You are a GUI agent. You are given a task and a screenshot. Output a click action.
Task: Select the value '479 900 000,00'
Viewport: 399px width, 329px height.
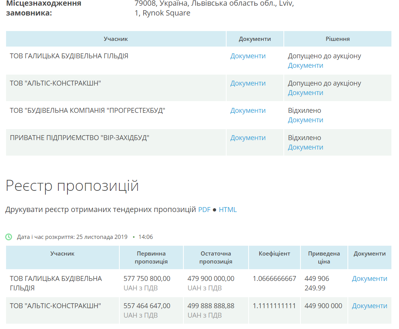(211, 279)
